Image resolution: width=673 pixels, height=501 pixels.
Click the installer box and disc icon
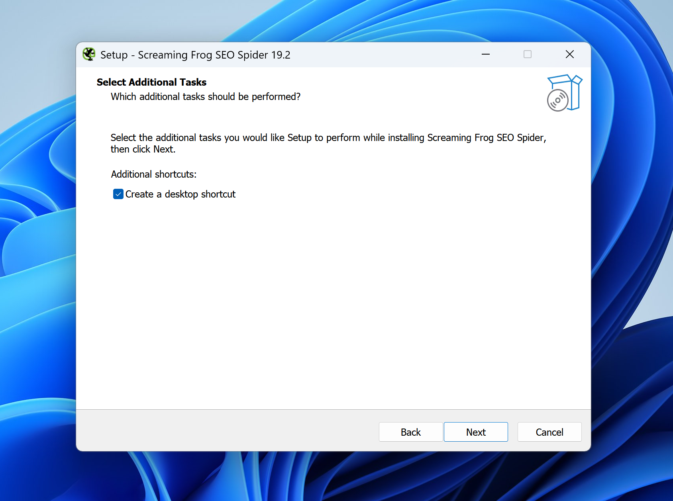tap(564, 93)
